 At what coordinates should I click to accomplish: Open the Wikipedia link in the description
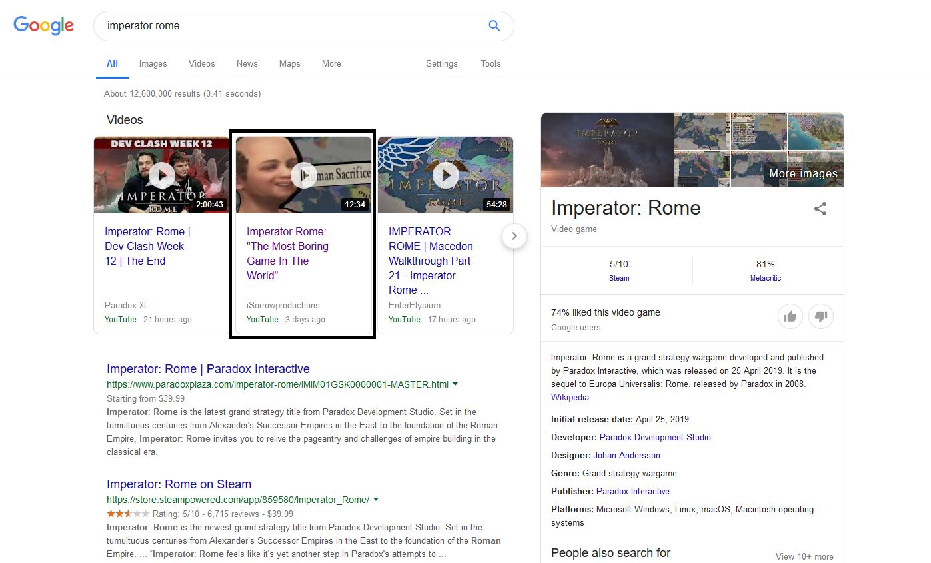(570, 397)
